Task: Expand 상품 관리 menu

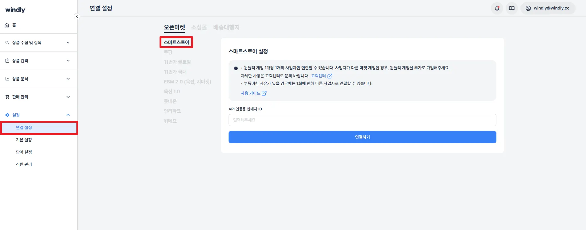Action: (x=39, y=61)
